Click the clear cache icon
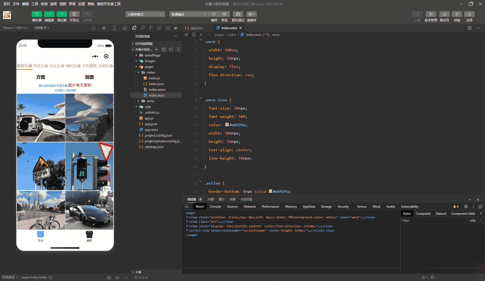485x281 pixels. click(251, 14)
